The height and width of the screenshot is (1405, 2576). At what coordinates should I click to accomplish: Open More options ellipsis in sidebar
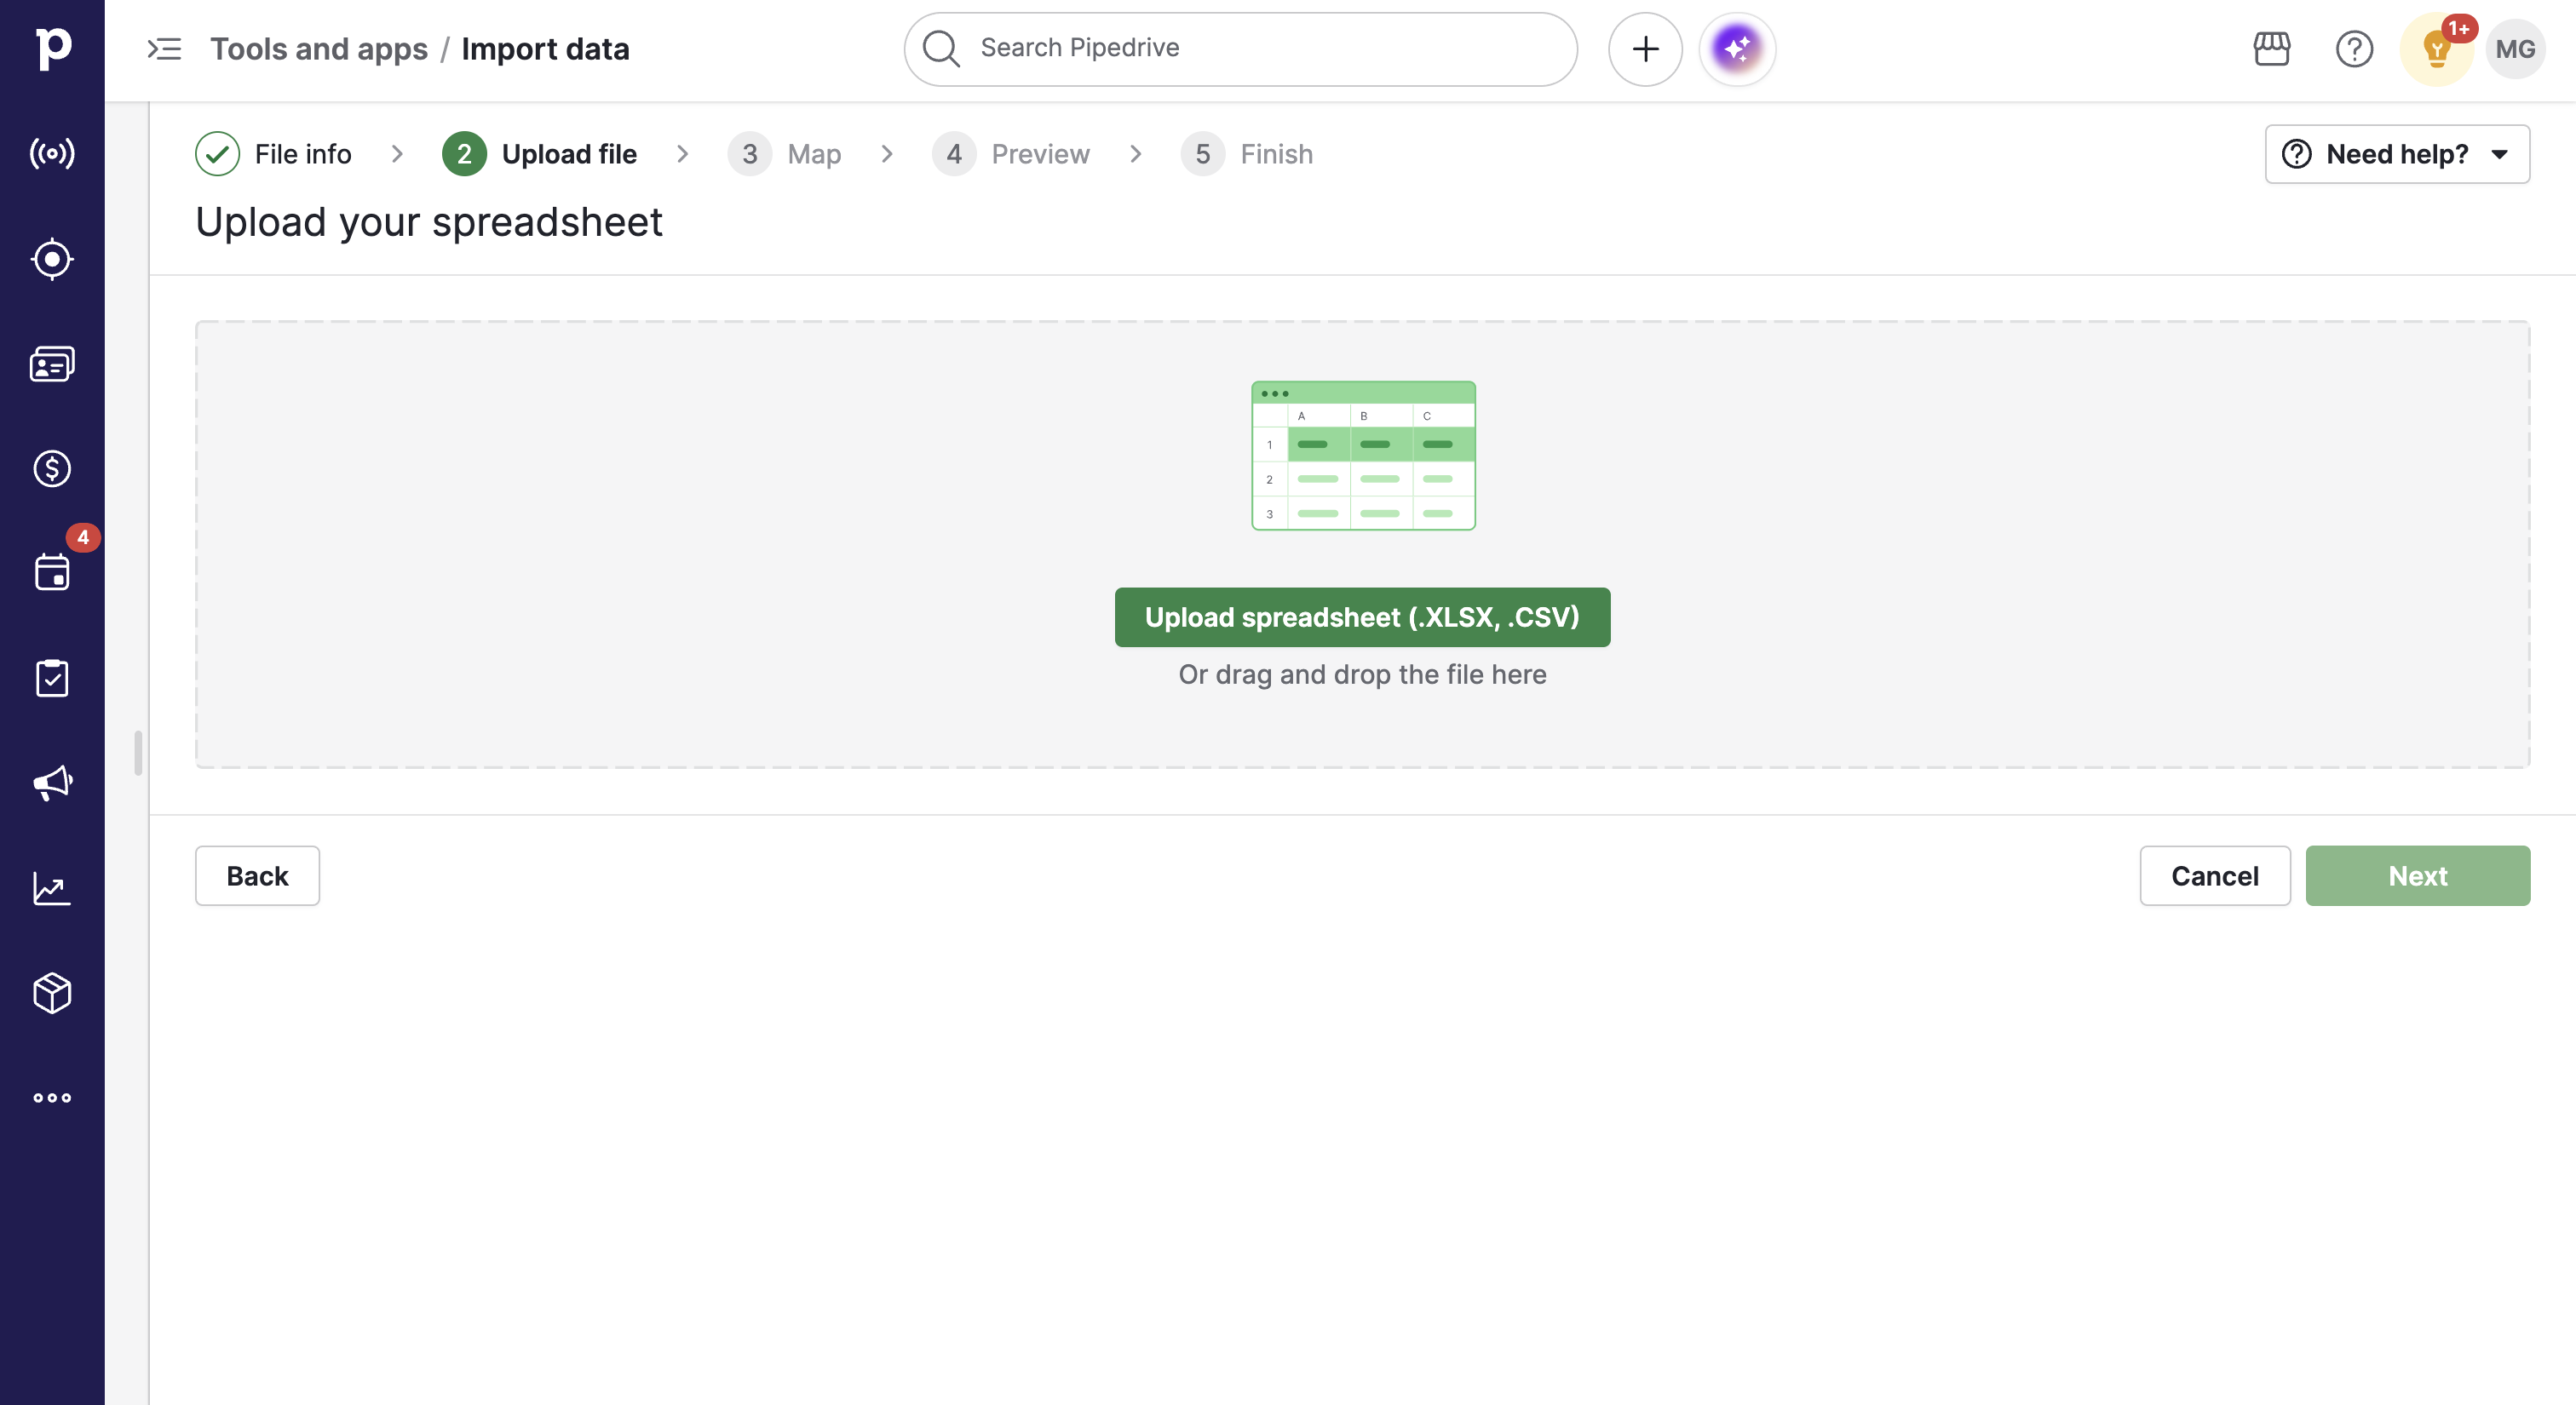click(x=52, y=1098)
